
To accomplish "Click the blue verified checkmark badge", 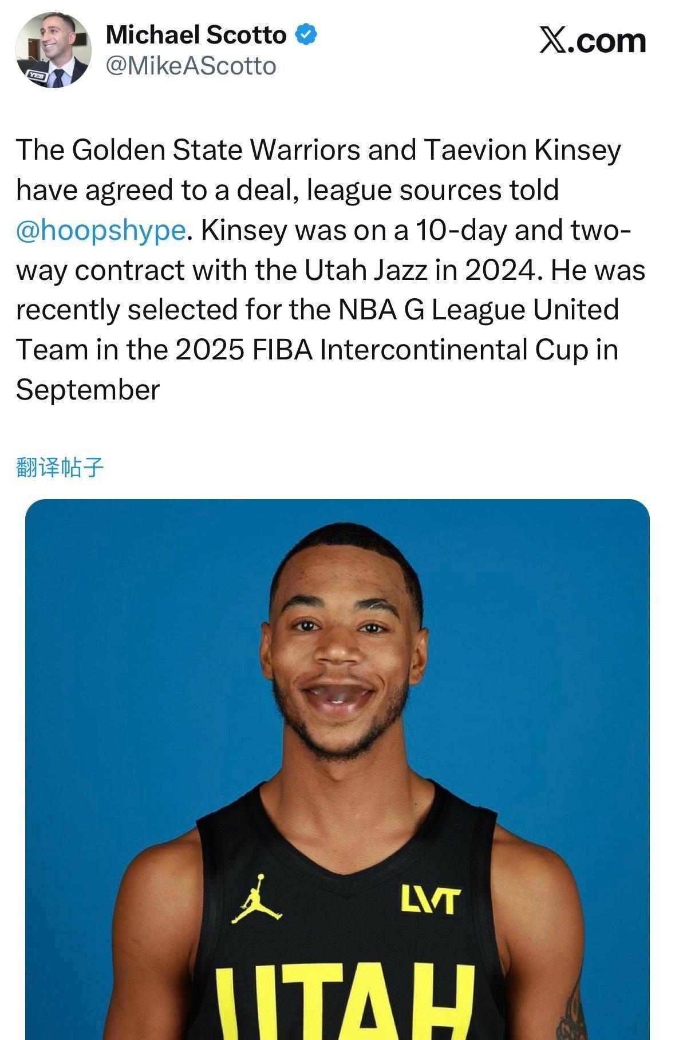I will (x=306, y=35).
